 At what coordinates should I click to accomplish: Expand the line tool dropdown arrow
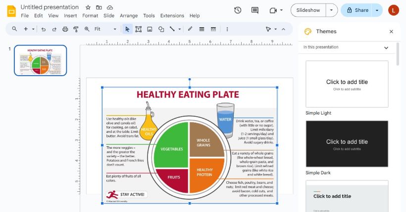click(x=179, y=29)
